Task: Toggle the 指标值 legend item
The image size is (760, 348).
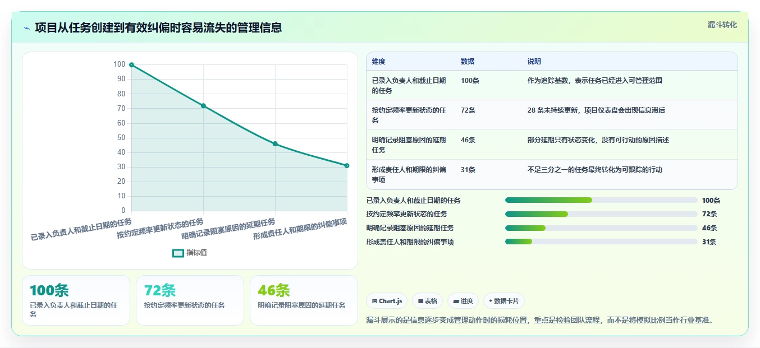Action: (x=190, y=253)
